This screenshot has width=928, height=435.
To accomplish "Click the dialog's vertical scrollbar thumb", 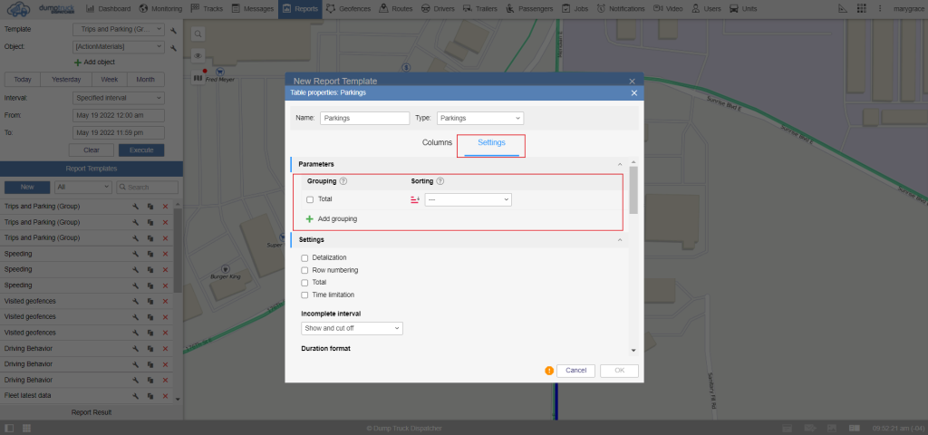I will [633, 188].
